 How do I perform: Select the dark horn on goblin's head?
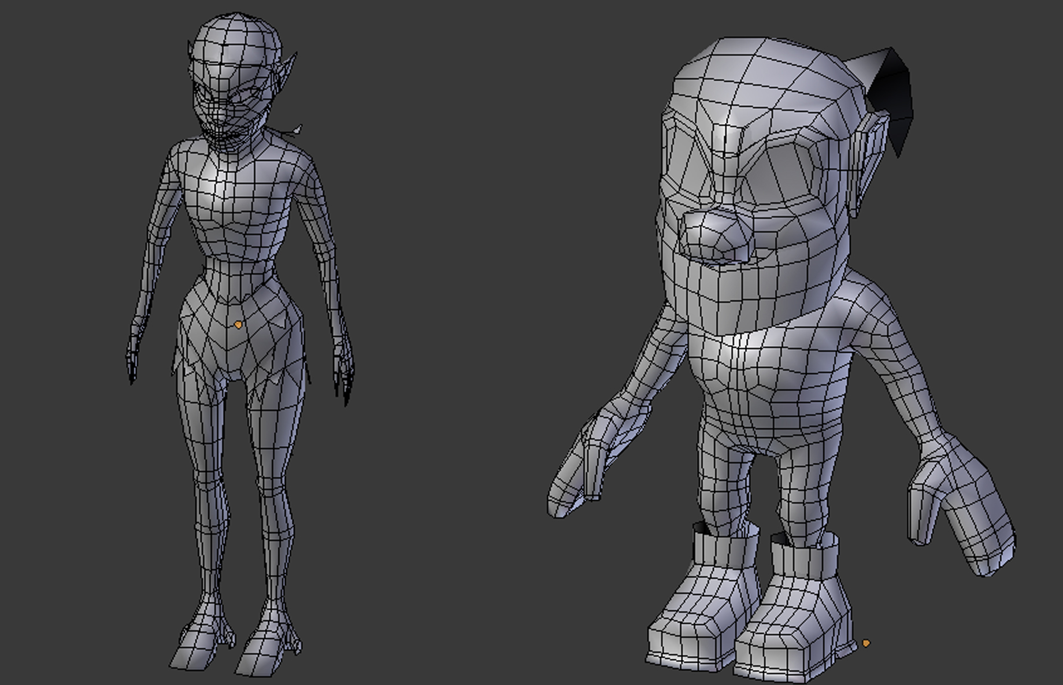tap(890, 92)
